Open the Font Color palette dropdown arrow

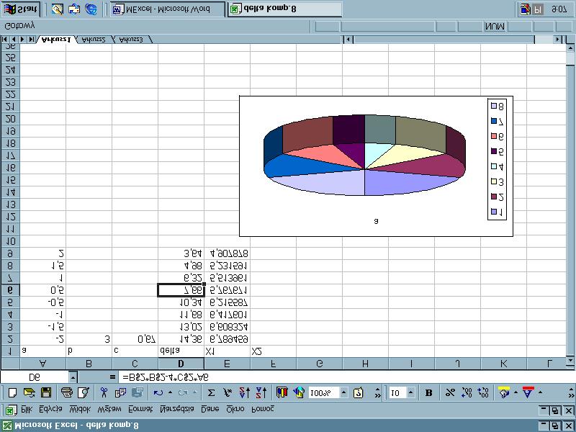pyautogui.click(x=540, y=392)
